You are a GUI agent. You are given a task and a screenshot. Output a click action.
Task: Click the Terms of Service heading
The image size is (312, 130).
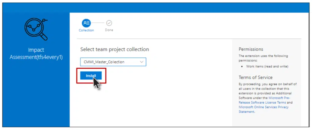pos(255,77)
